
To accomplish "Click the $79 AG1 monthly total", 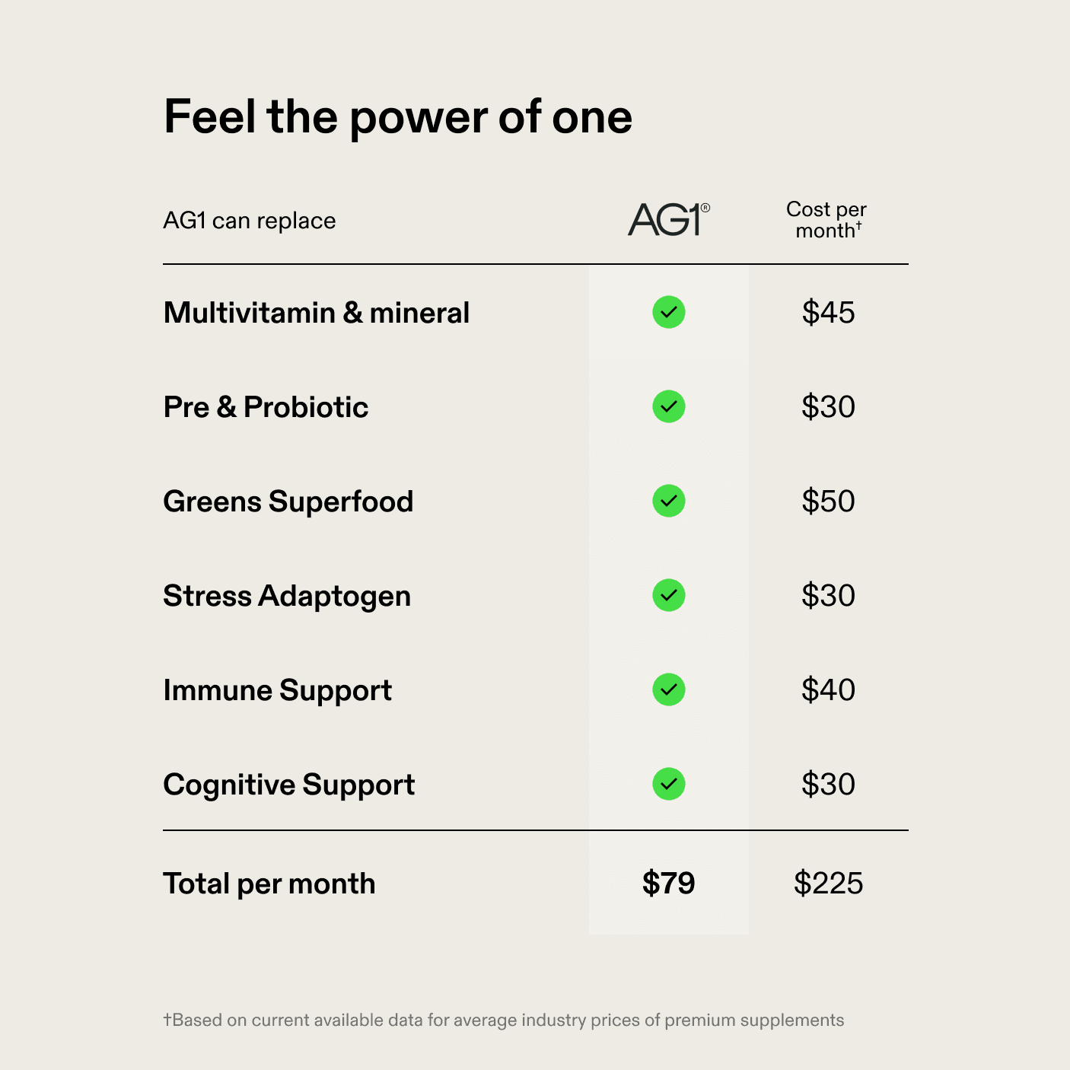I will pos(668,884).
